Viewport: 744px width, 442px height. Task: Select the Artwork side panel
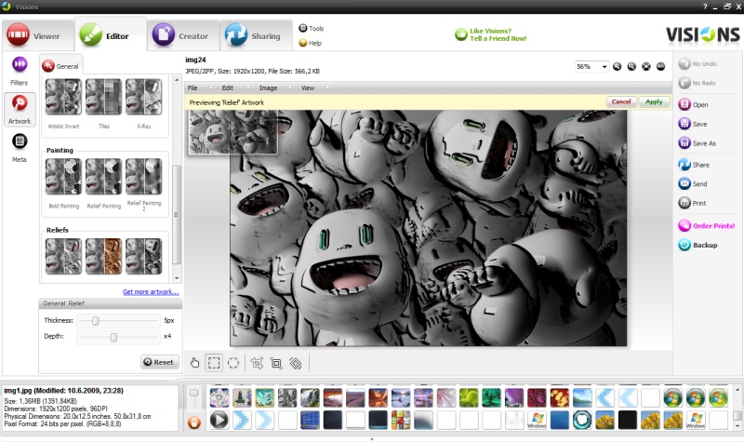pos(20,110)
